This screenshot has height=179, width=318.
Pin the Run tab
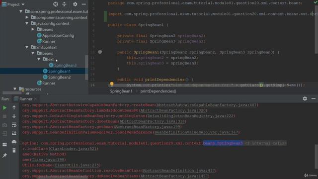tap(4, 156)
